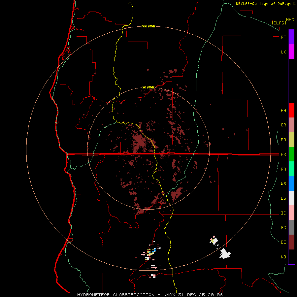Click the 'RA' legend label

pos(283,169)
